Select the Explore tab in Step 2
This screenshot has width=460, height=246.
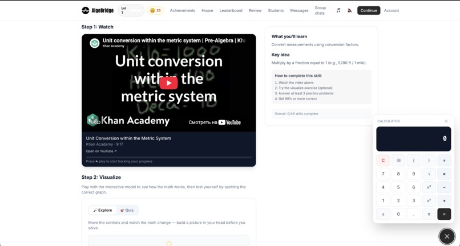[103, 210]
